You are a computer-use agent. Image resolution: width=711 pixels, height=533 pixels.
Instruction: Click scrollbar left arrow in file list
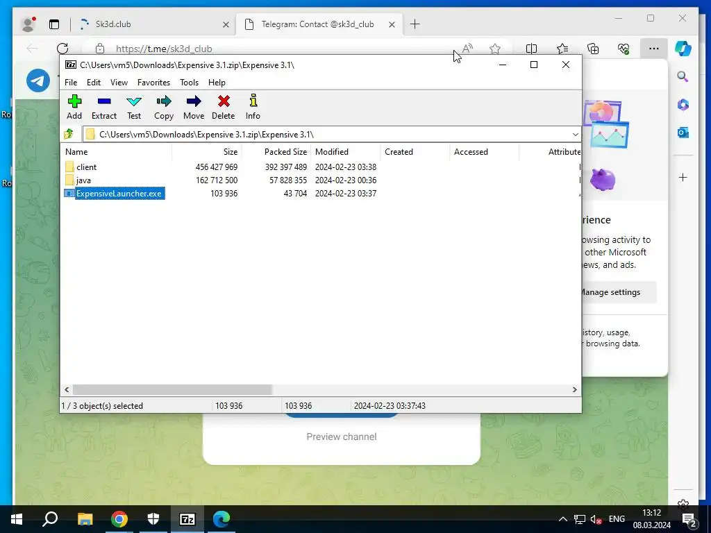(67, 390)
